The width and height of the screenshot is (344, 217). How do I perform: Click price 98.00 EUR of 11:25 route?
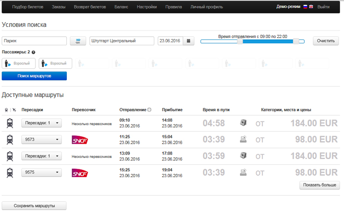click(x=316, y=139)
